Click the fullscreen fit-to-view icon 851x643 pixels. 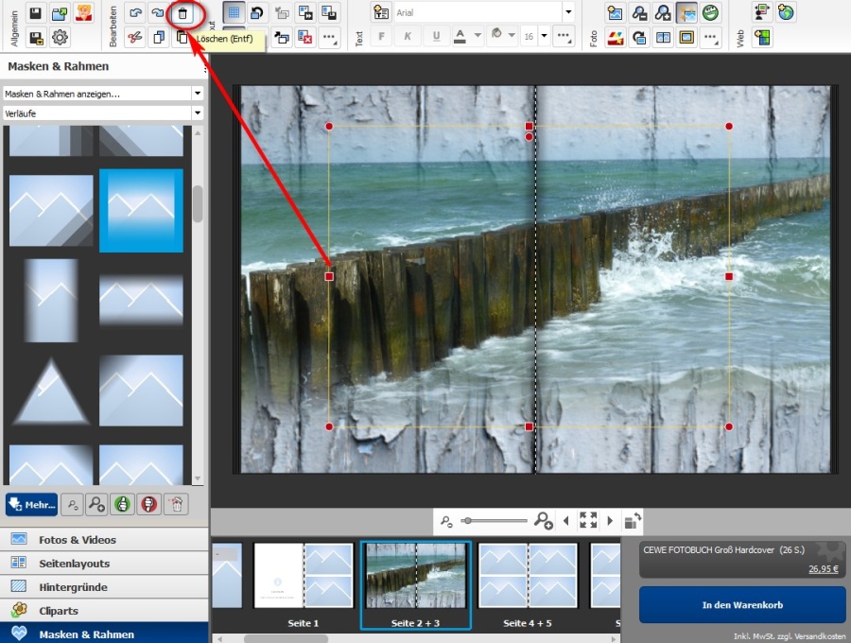(588, 520)
